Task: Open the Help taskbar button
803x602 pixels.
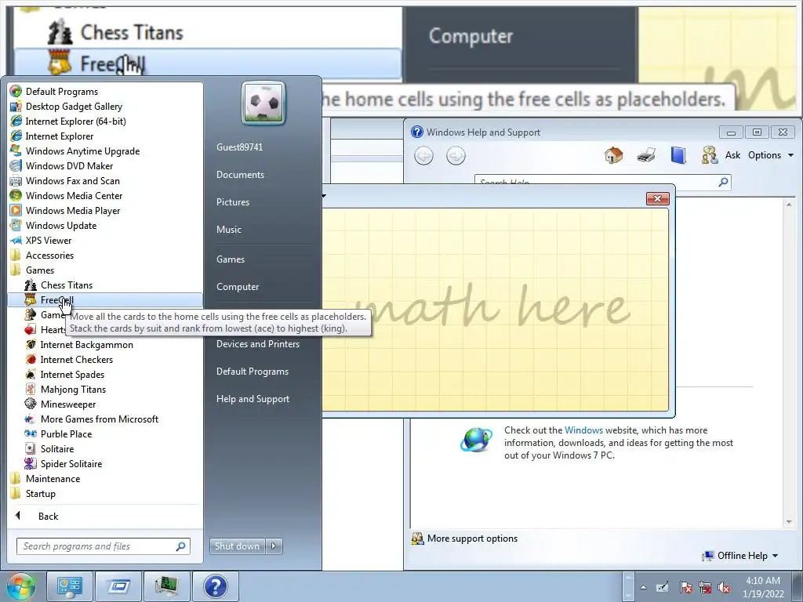Action: coord(215,586)
